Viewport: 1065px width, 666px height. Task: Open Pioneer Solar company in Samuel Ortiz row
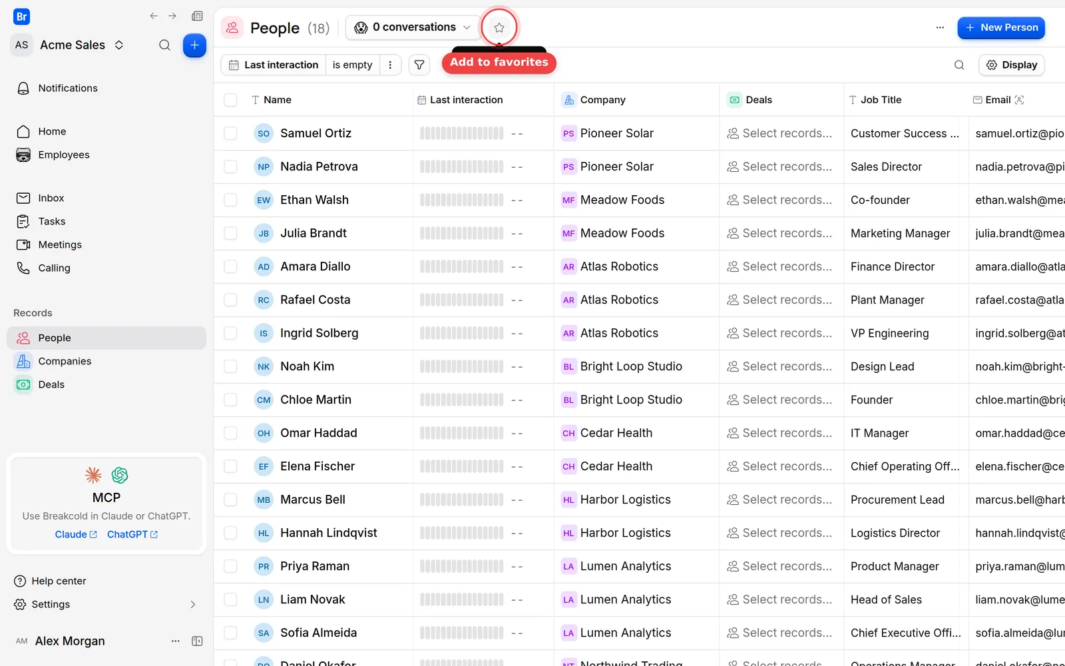tap(608, 133)
